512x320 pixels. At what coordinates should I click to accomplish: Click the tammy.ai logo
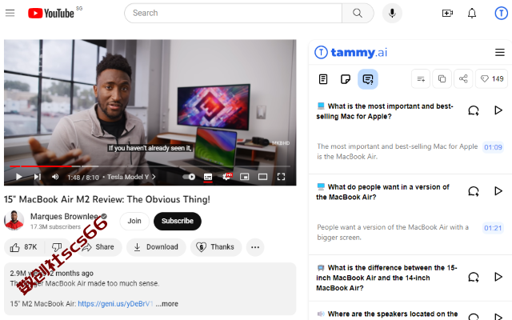tap(351, 52)
